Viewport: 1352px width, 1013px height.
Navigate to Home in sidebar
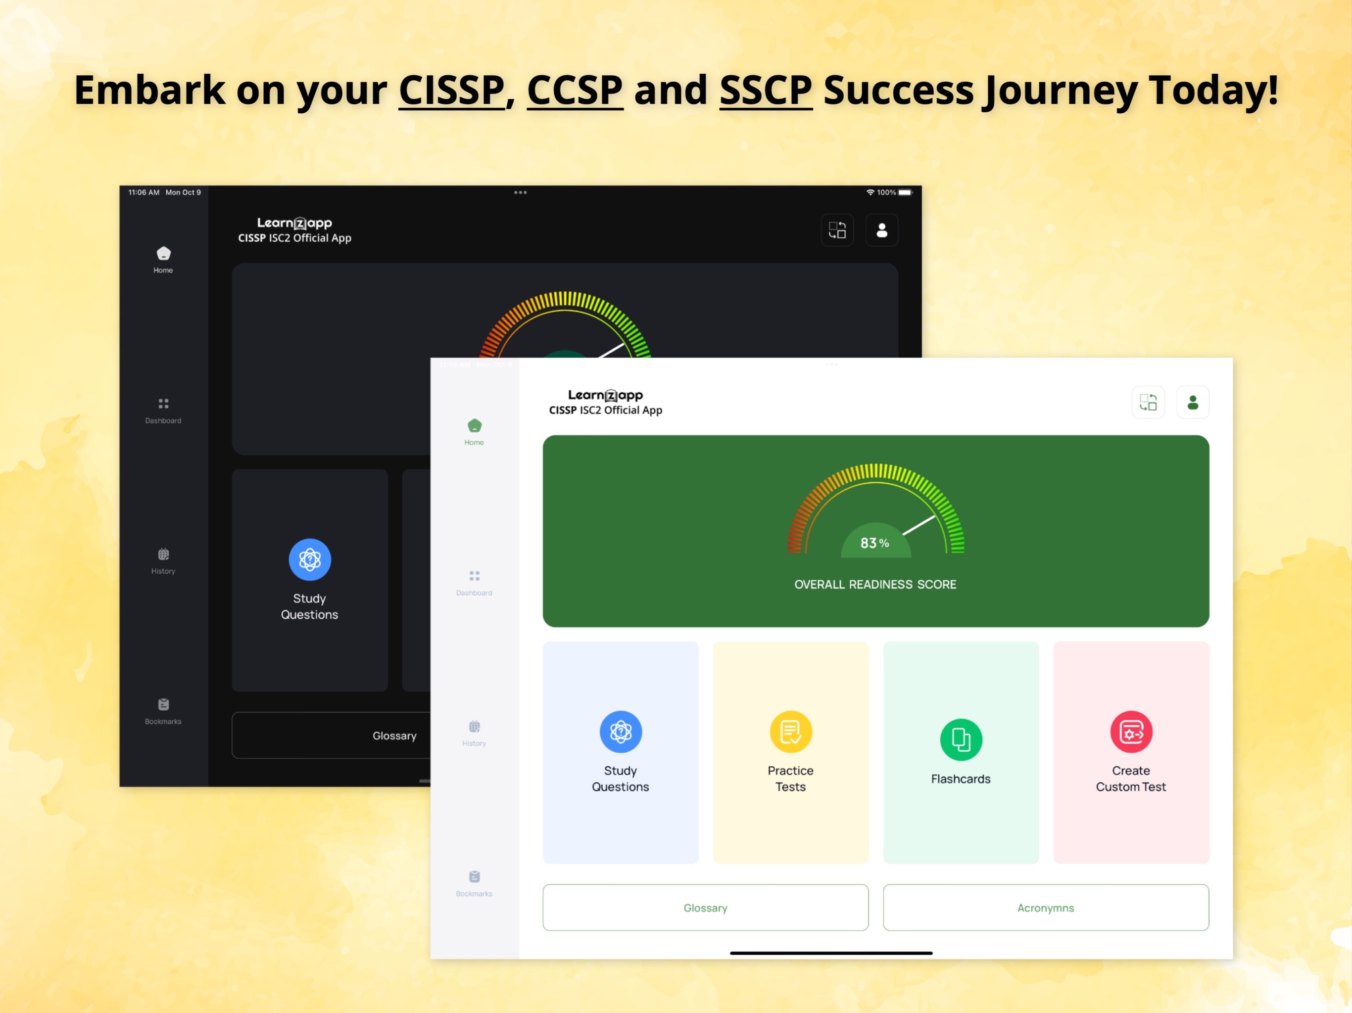[472, 433]
